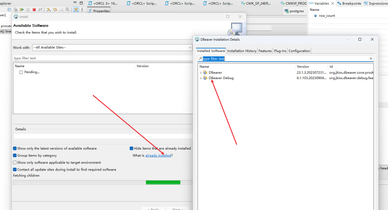Click Remove All Terminated launches icon
The width and height of the screenshot is (388, 210).
[15, 10]
